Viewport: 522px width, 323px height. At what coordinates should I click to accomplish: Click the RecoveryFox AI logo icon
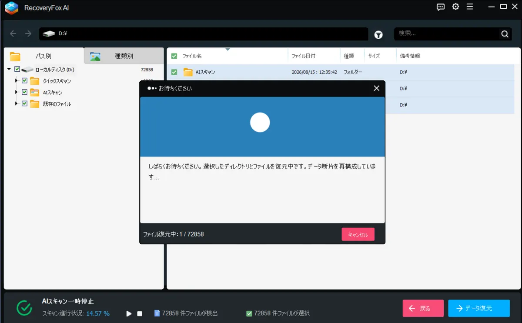11,7
